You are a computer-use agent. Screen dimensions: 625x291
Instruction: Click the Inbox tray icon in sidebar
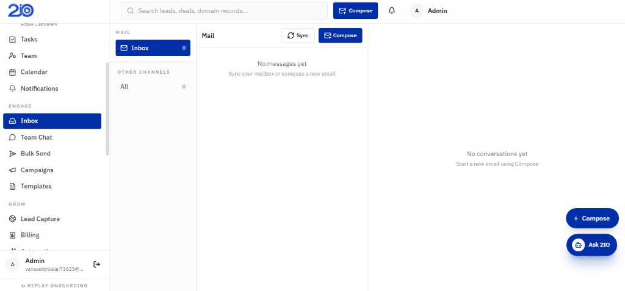point(12,121)
